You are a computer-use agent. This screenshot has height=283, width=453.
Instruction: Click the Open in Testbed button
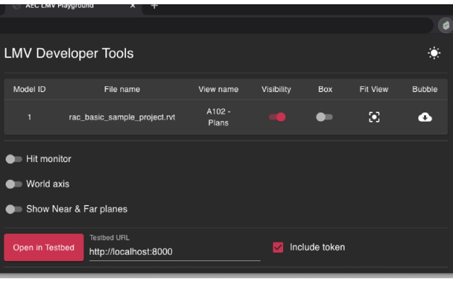click(x=43, y=247)
